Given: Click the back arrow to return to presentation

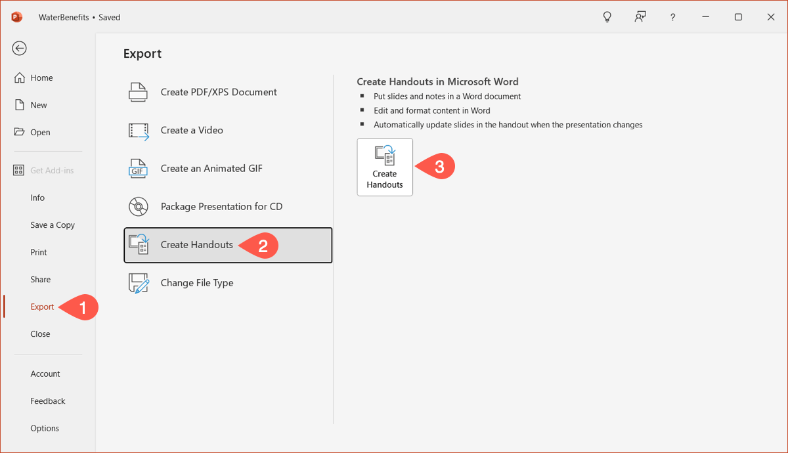Looking at the screenshot, I should coord(20,48).
